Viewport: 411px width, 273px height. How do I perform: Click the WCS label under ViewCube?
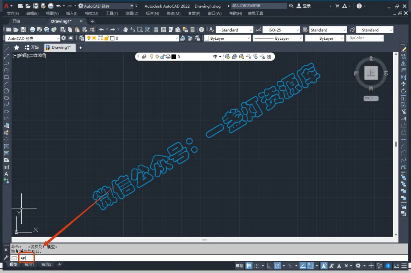[x=371, y=98]
